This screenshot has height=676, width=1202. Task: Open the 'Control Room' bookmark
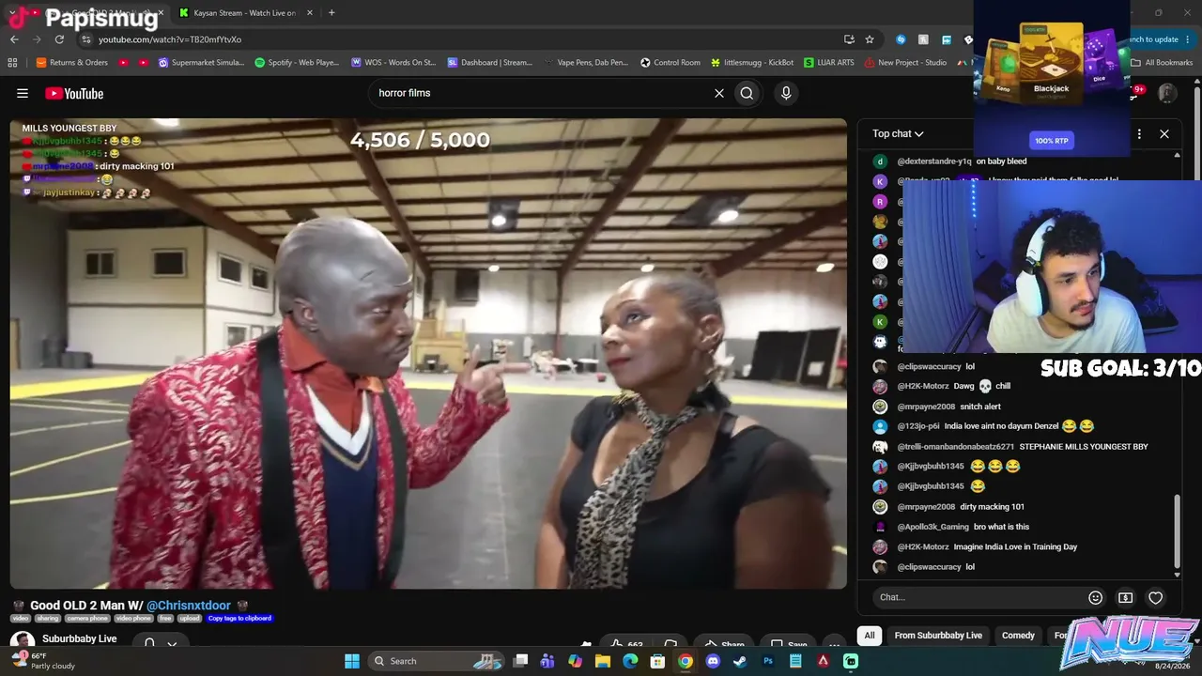coord(670,63)
